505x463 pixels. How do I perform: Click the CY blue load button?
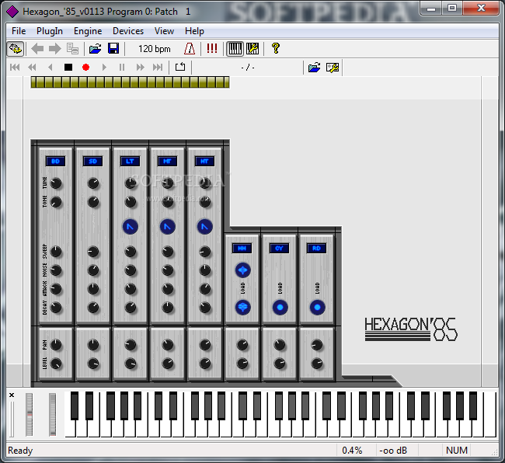[x=280, y=307]
